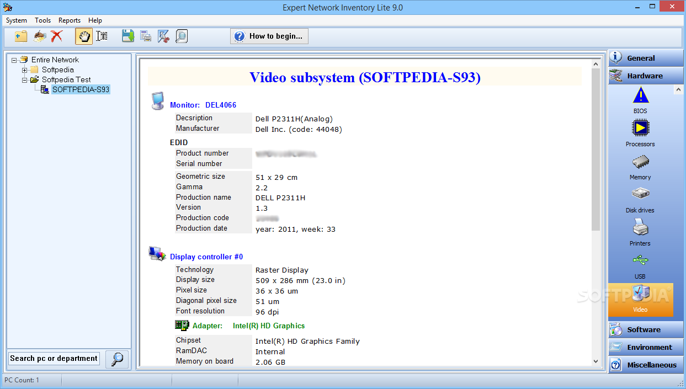Screen dimensions: 686x389
Task: Open the Printers hardware section
Action: tap(640, 232)
